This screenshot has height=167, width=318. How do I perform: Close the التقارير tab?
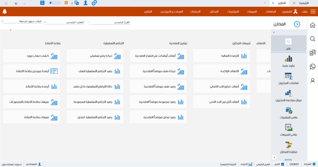click(x=273, y=3)
